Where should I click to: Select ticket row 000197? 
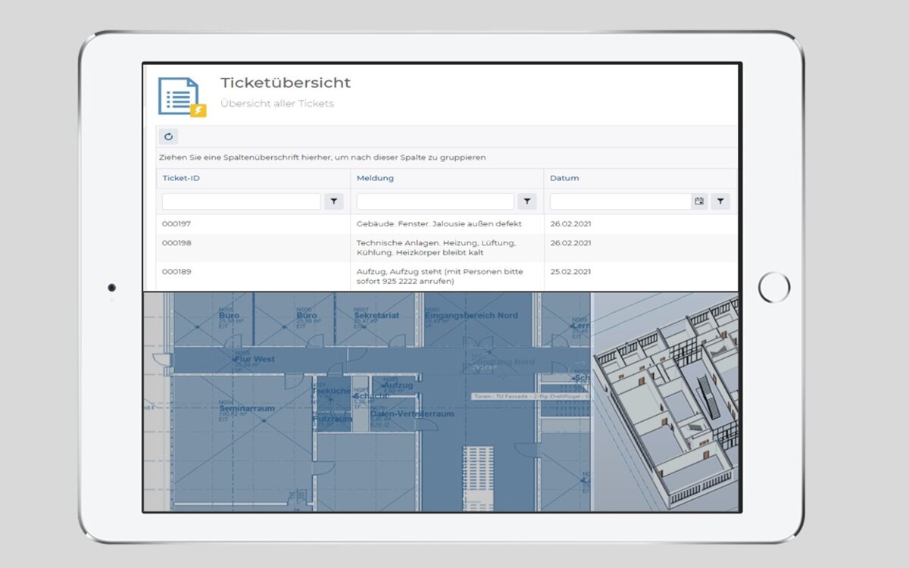[x=447, y=224]
